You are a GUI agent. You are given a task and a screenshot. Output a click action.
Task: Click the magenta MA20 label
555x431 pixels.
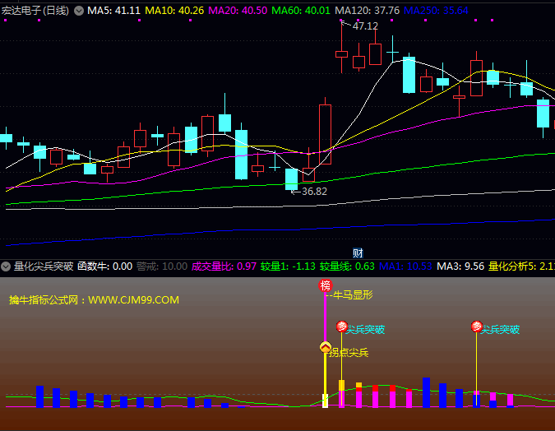pos(238,11)
